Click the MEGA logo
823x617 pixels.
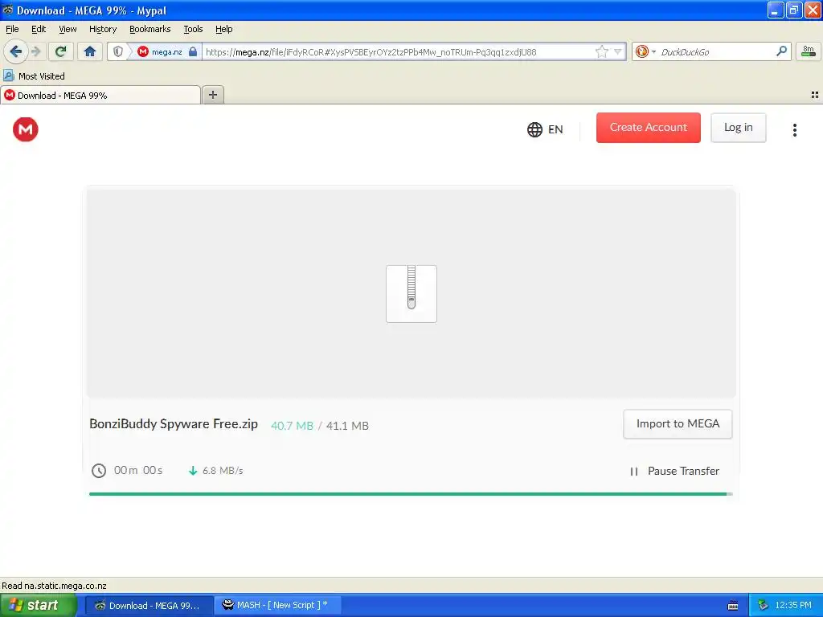(x=25, y=129)
